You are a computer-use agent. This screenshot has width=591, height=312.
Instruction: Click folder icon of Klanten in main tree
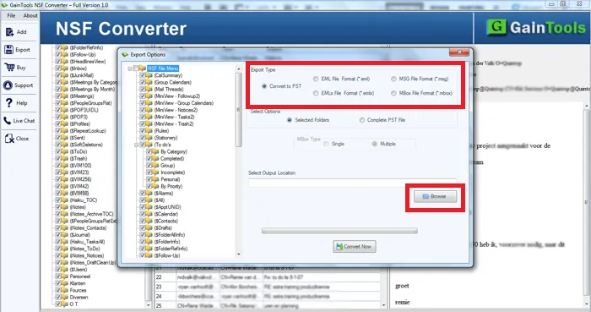[x=65, y=283]
